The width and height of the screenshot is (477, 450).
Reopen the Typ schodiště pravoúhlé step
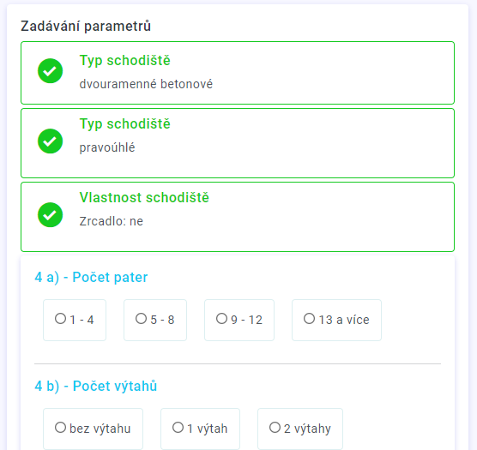238,143
